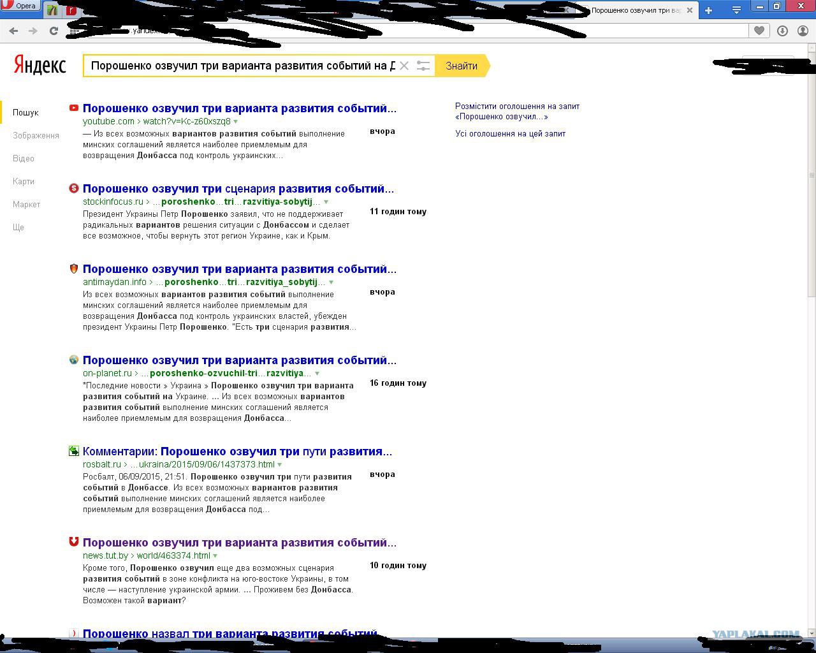Click the green pinned tab icon
The width and height of the screenshot is (816, 653).
point(52,10)
